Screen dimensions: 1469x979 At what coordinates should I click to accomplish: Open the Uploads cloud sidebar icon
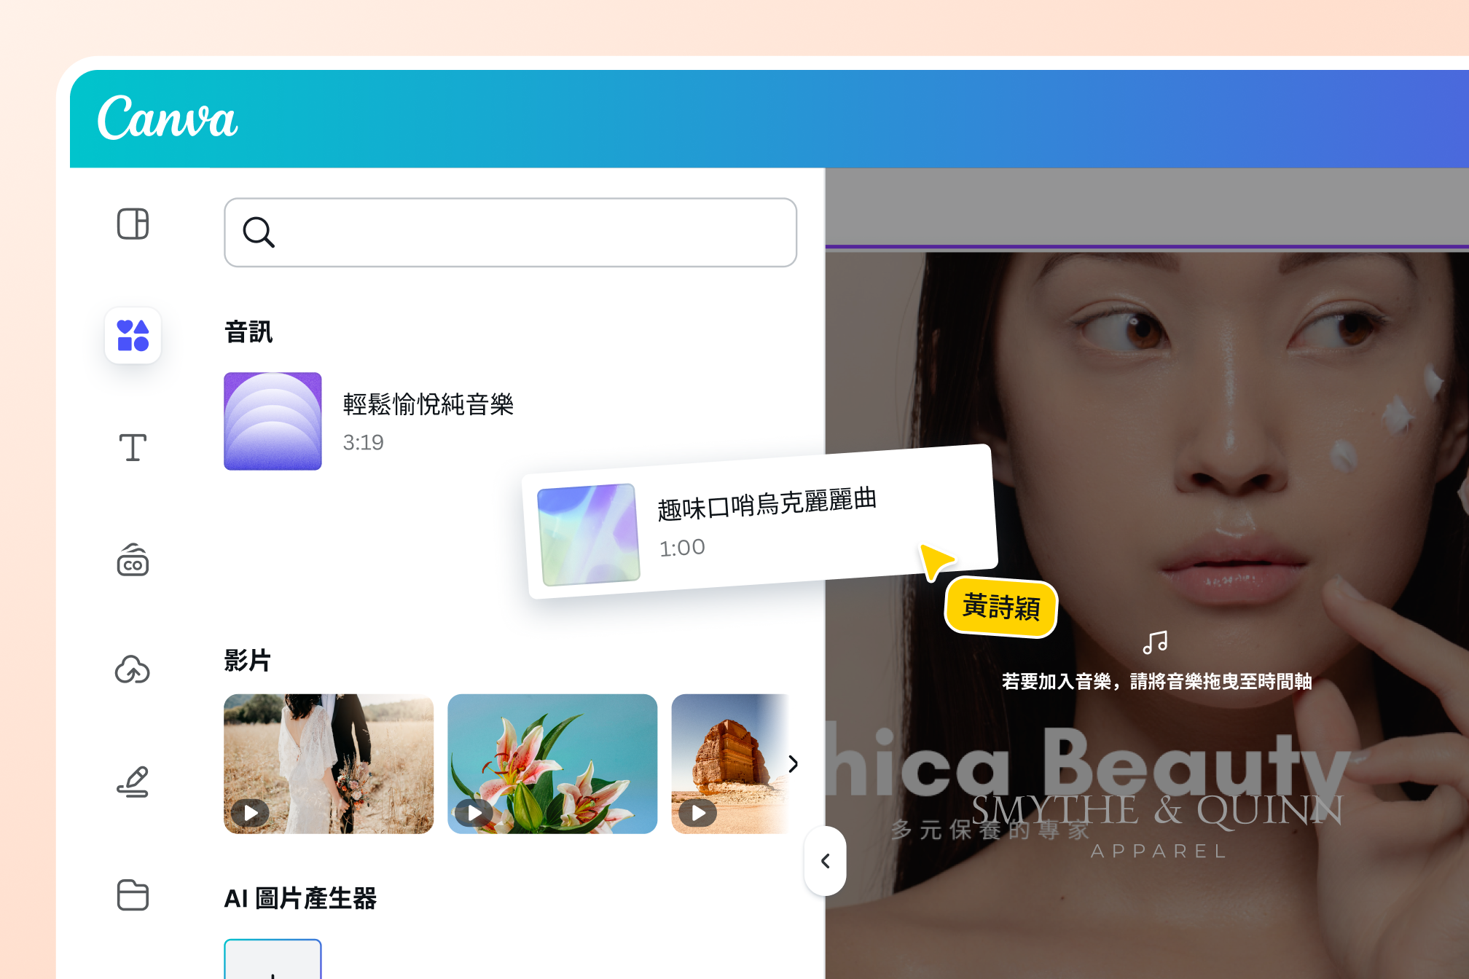point(133,670)
